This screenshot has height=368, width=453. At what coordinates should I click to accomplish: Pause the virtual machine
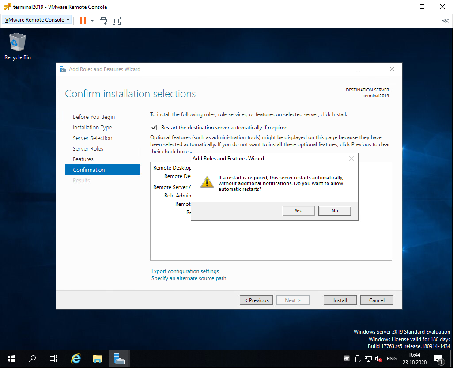coord(83,20)
